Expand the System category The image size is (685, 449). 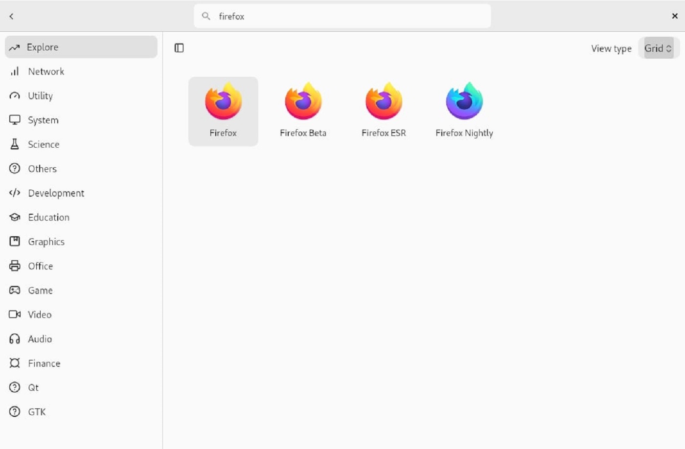[x=43, y=120]
